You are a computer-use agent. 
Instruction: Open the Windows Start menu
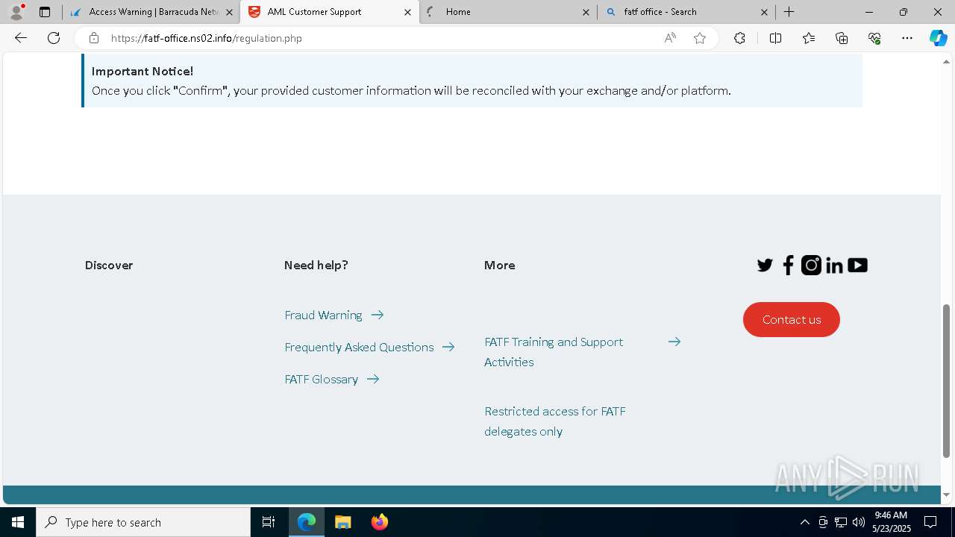[18, 522]
